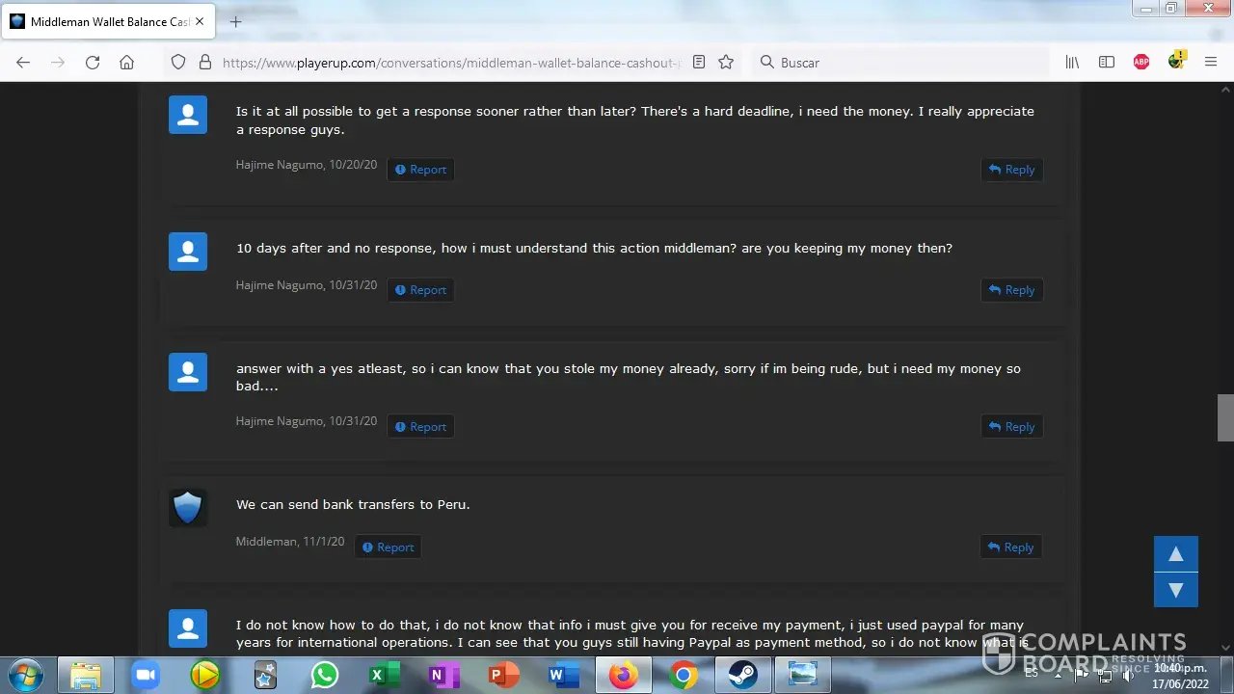Toggle reader view in the address bar

[x=699, y=62]
